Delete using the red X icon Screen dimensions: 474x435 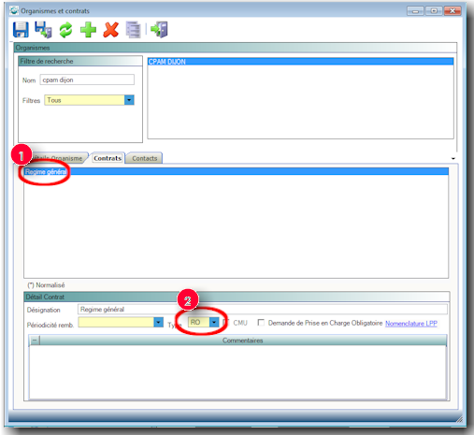(x=111, y=30)
